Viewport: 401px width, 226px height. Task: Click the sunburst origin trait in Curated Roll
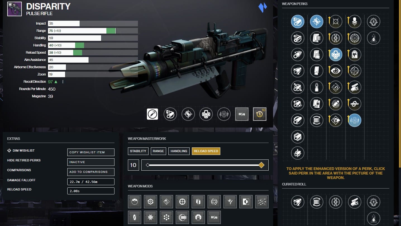373,202
